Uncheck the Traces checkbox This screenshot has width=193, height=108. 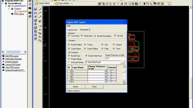(85, 45)
